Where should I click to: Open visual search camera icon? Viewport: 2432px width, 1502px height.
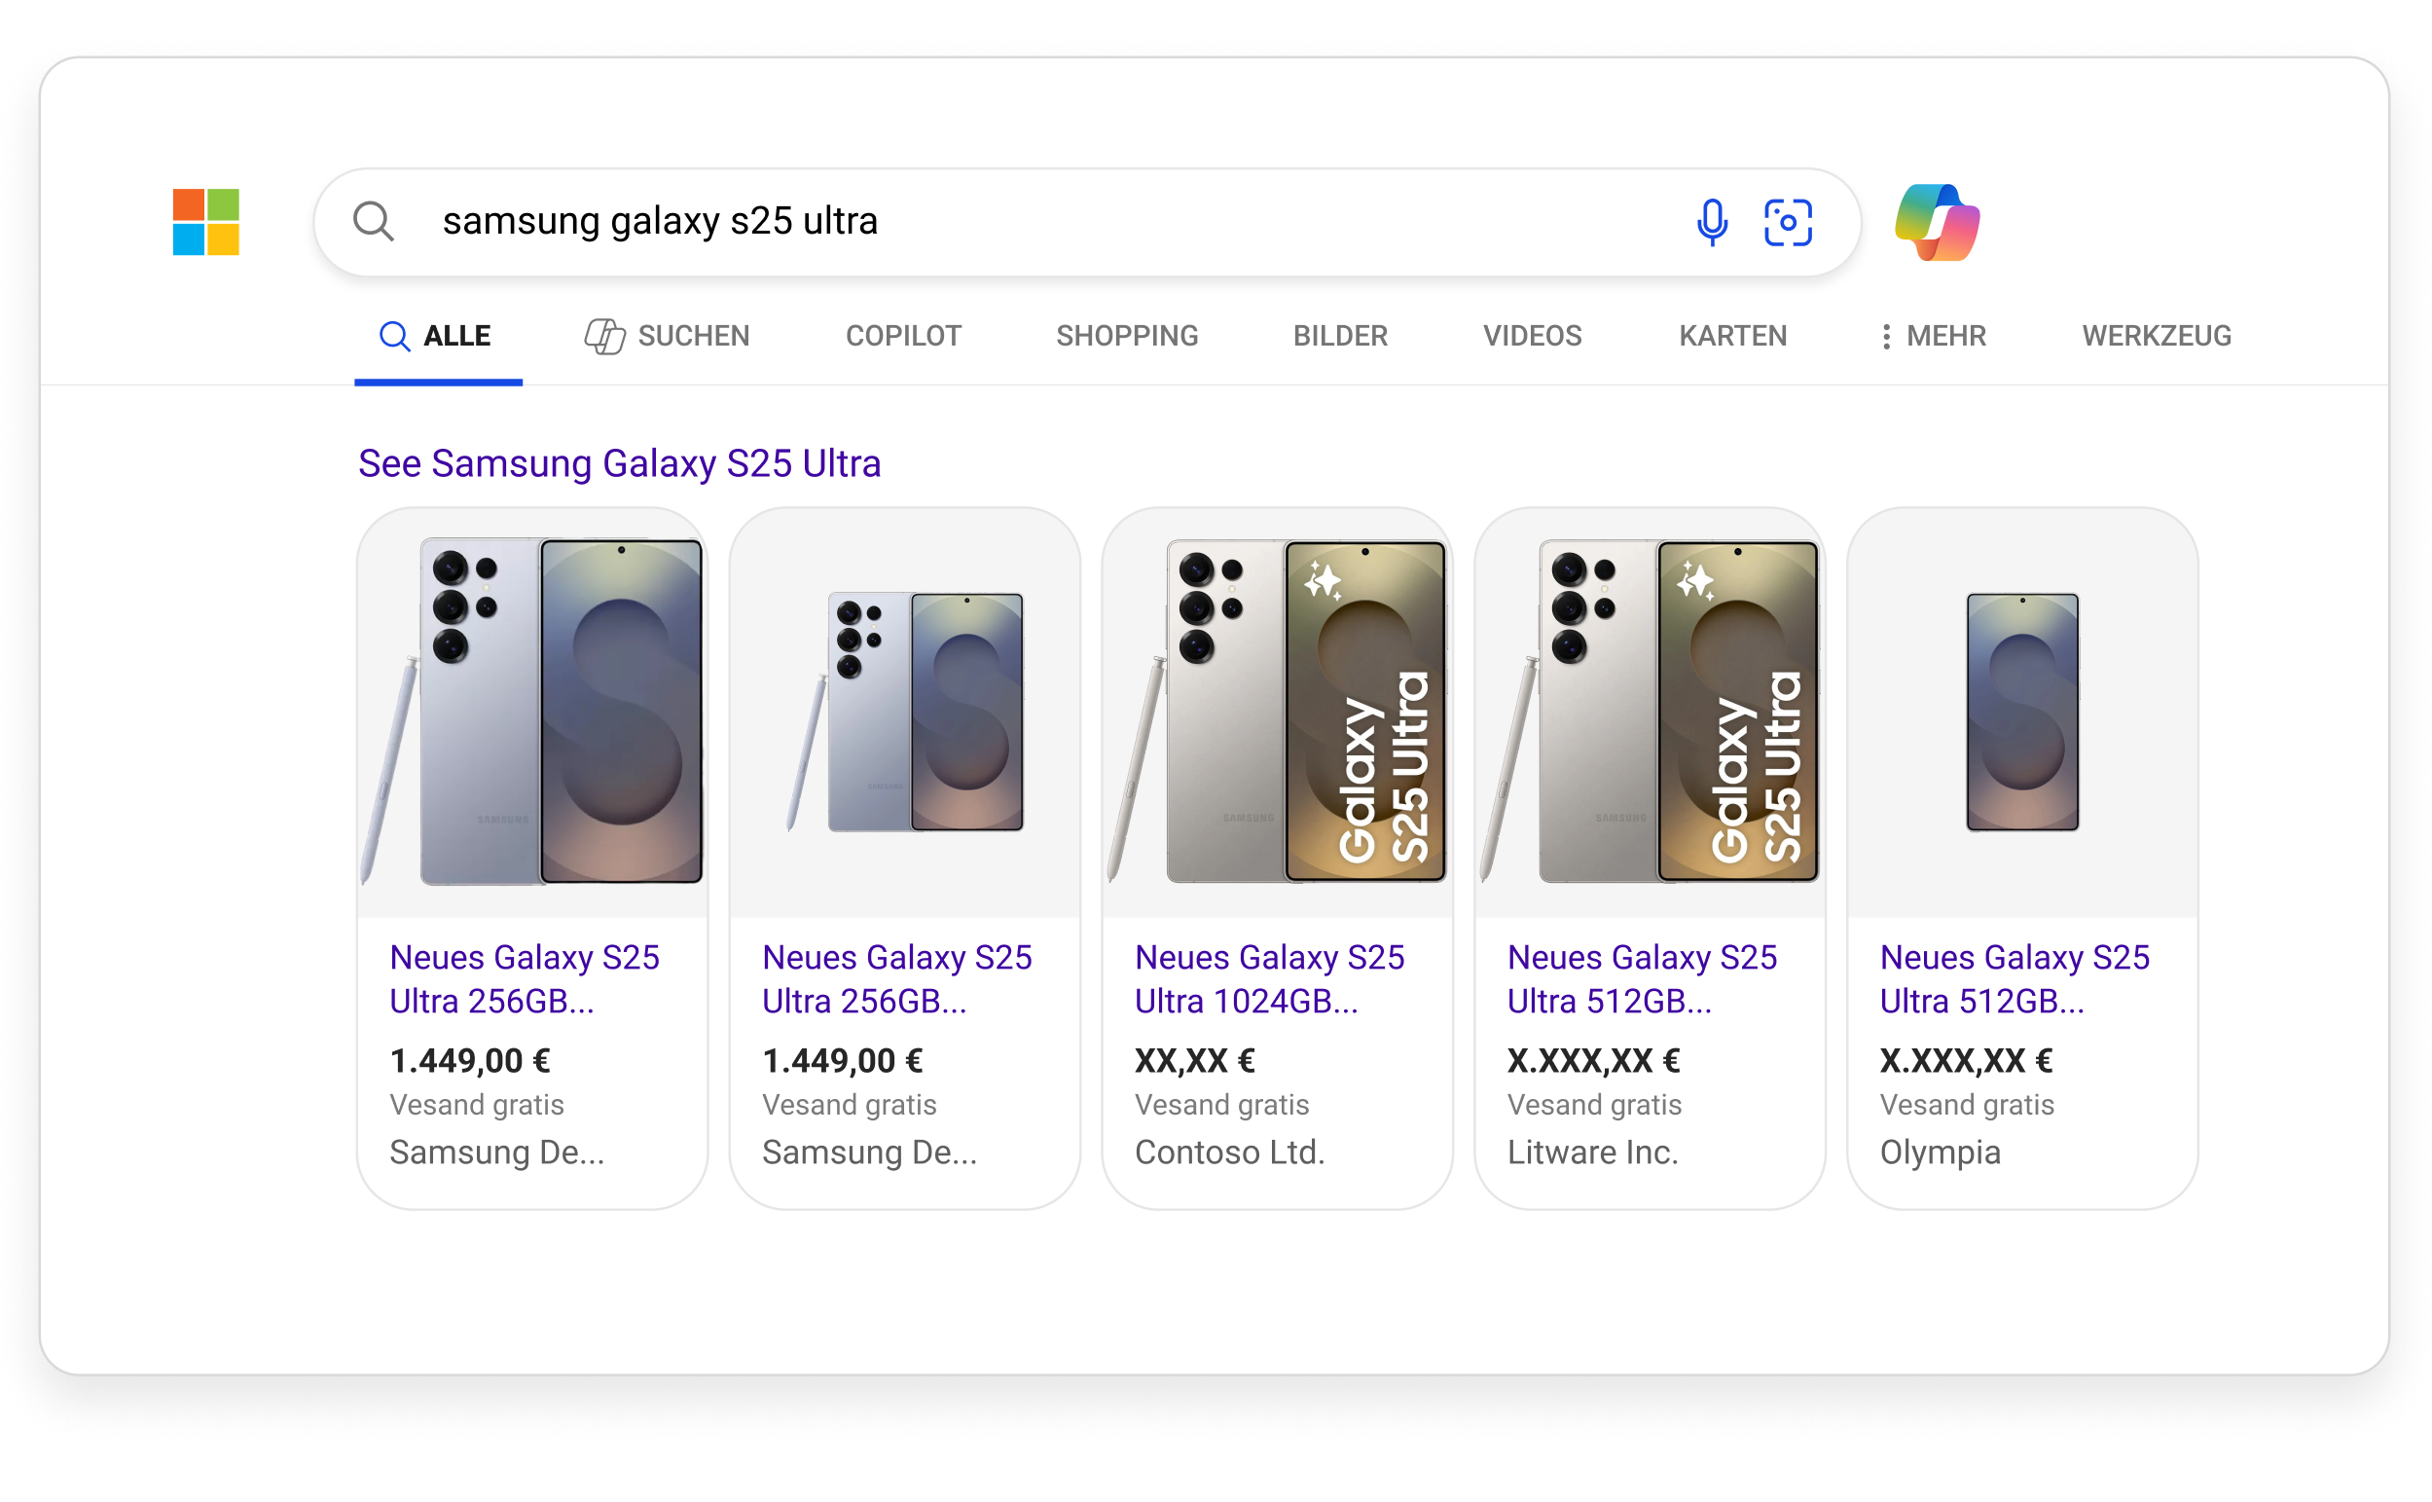pyautogui.click(x=1788, y=222)
